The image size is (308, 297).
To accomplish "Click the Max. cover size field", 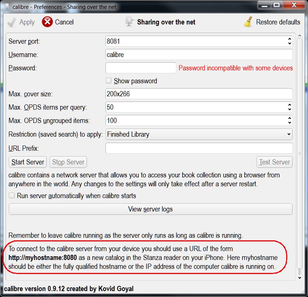I will point(199,94).
